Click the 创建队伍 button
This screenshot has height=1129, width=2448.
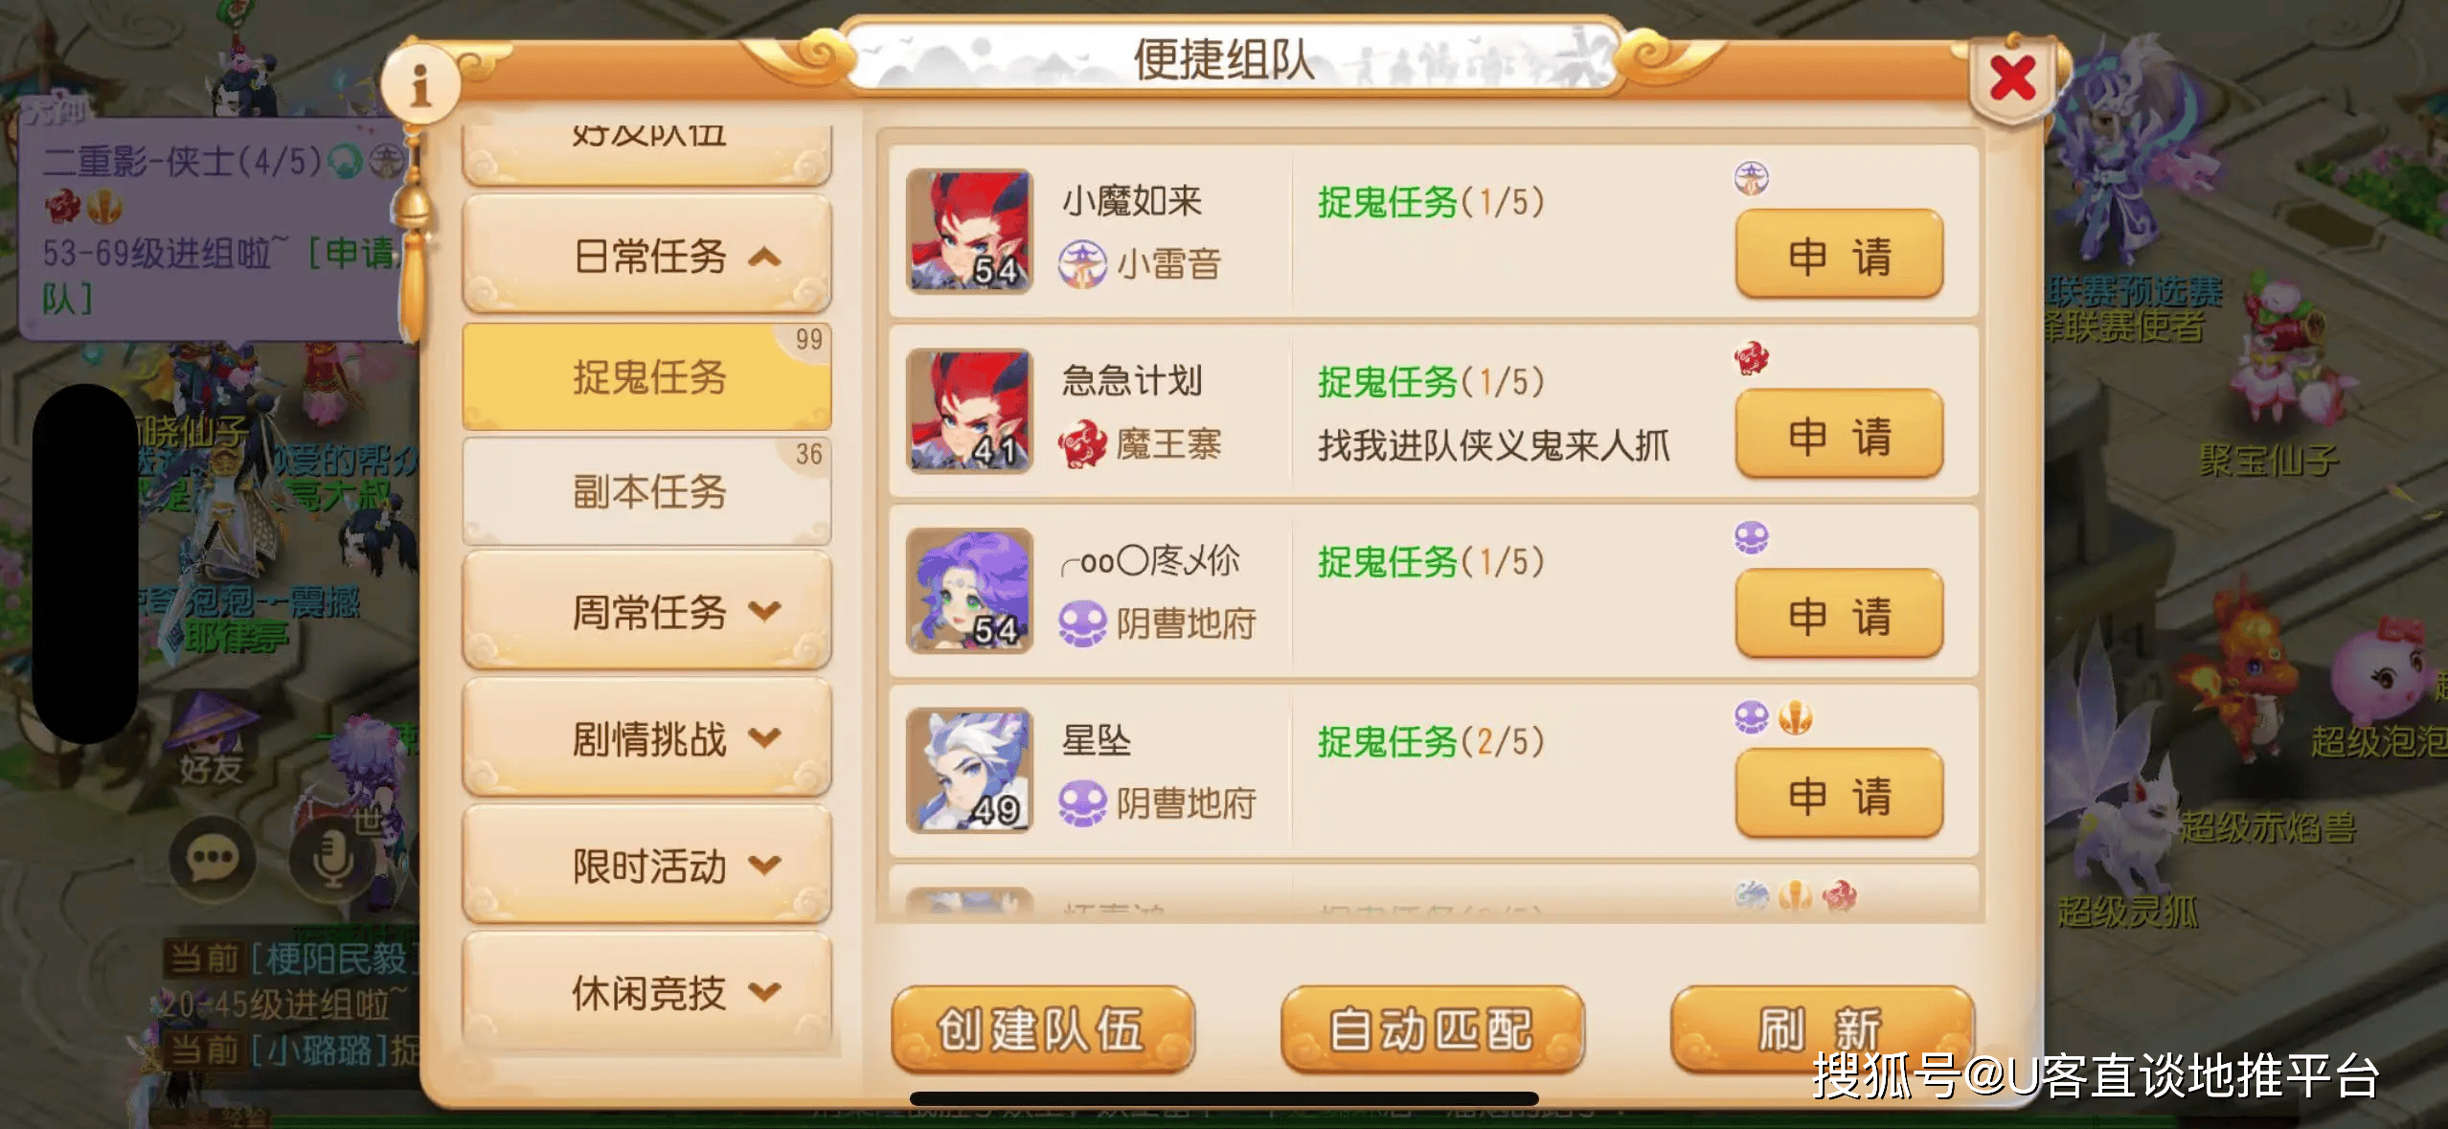pos(1042,1029)
